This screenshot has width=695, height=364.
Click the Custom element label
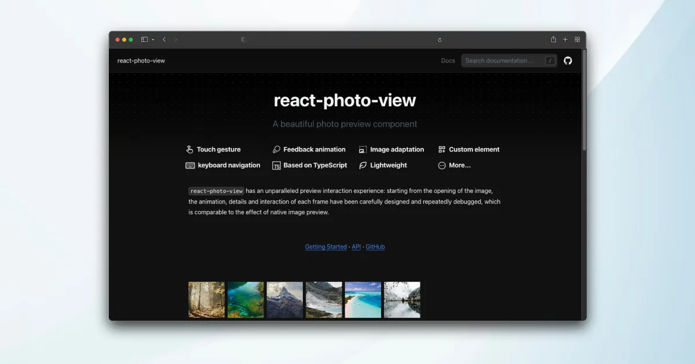(x=474, y=150)
